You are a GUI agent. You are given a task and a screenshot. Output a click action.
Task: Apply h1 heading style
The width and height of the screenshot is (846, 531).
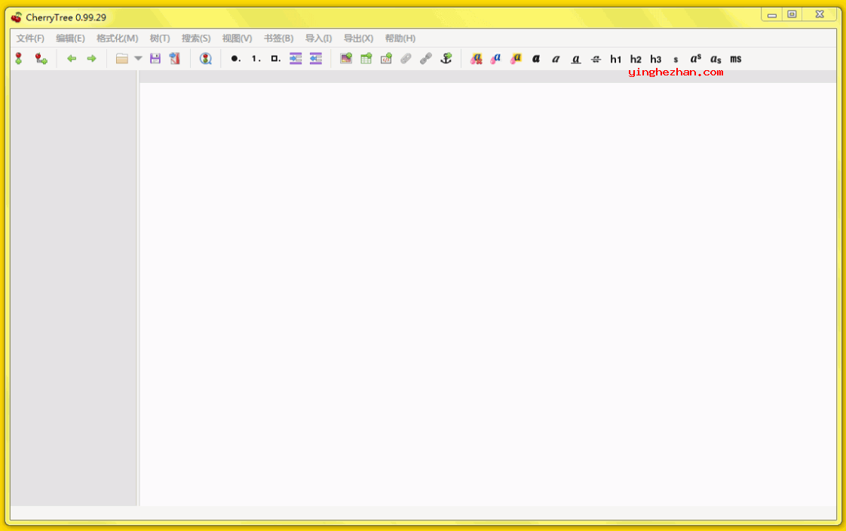(x=615, y=59)
